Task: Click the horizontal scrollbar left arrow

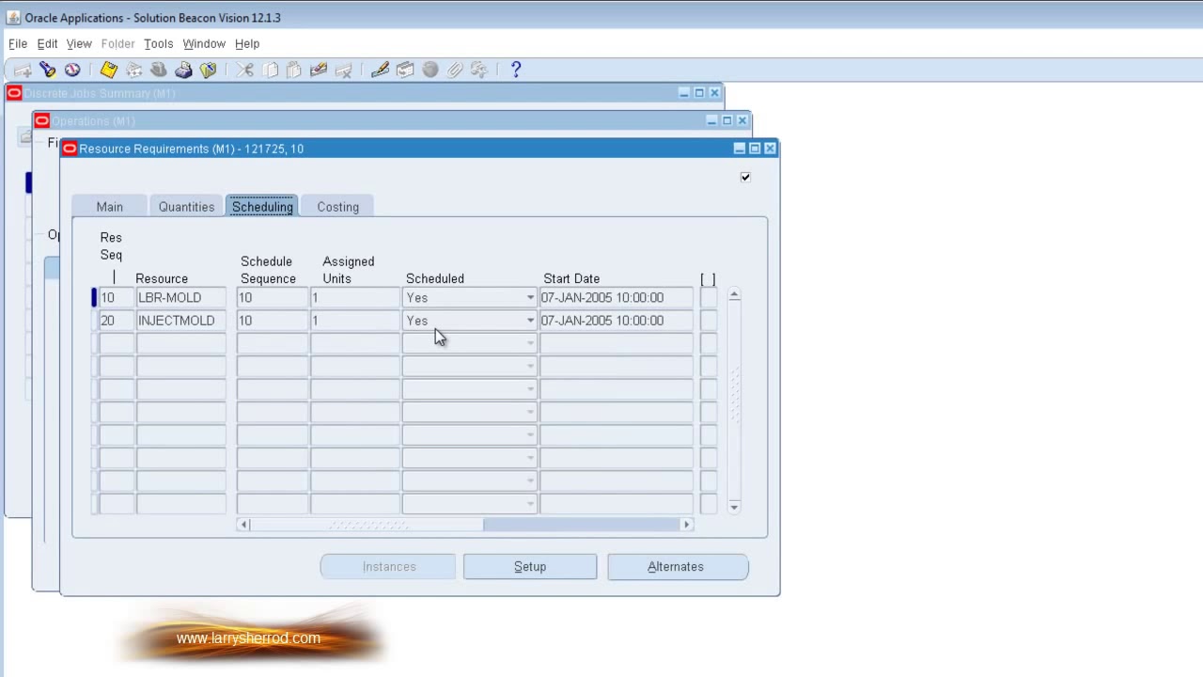Action: (x=243, y=525)
